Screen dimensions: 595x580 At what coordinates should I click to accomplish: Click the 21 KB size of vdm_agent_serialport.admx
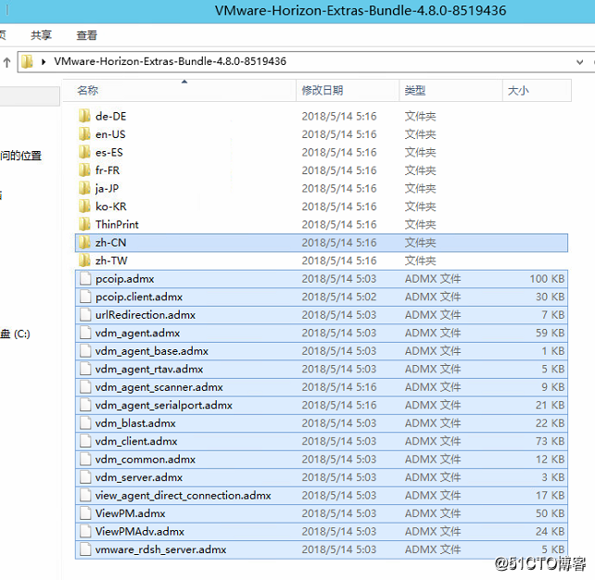(x=550, y=405)
